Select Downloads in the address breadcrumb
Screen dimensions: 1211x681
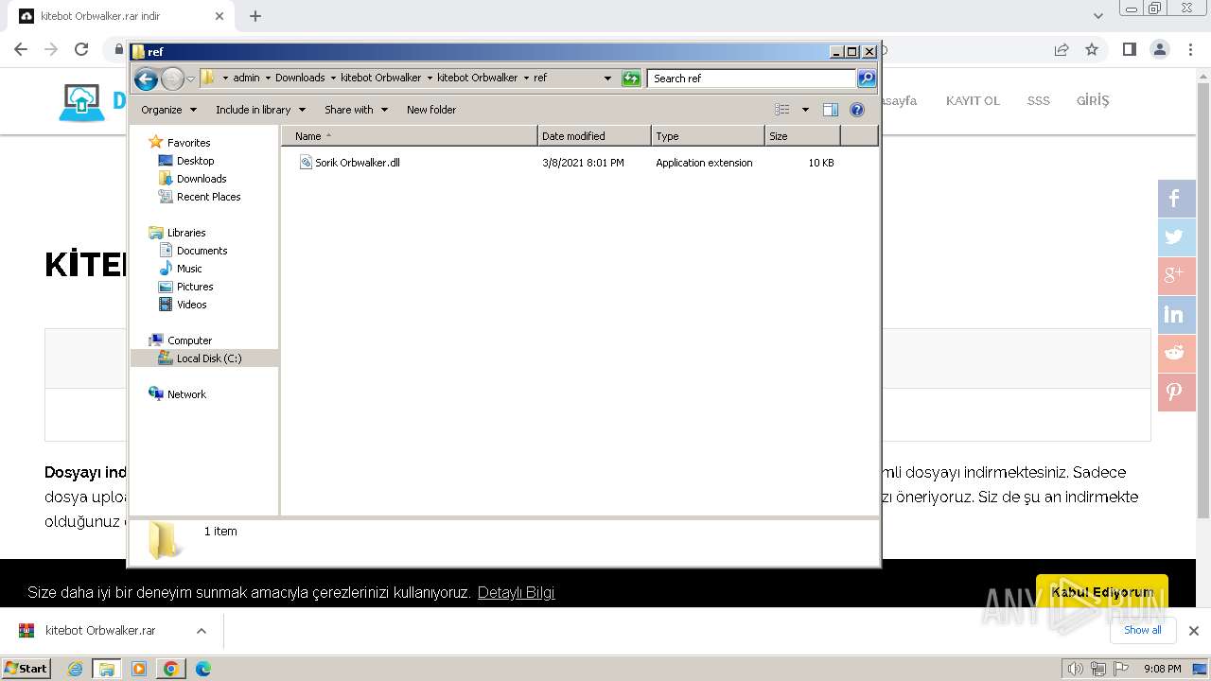click(300, 79)
